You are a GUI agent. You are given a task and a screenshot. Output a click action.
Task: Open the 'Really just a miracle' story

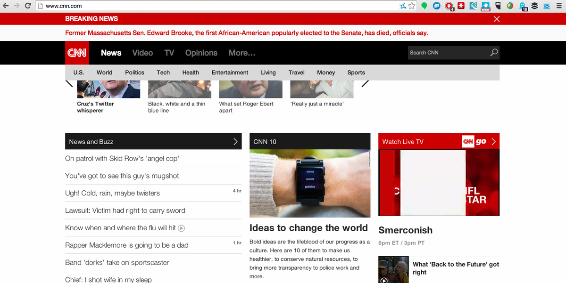tap(317, 104)
